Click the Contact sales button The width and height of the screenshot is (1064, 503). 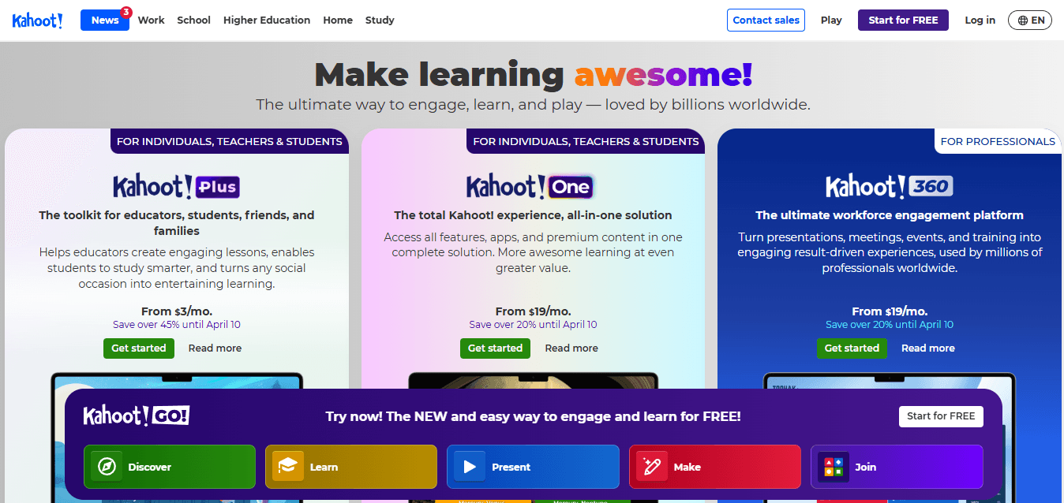(x=766, y=20)
